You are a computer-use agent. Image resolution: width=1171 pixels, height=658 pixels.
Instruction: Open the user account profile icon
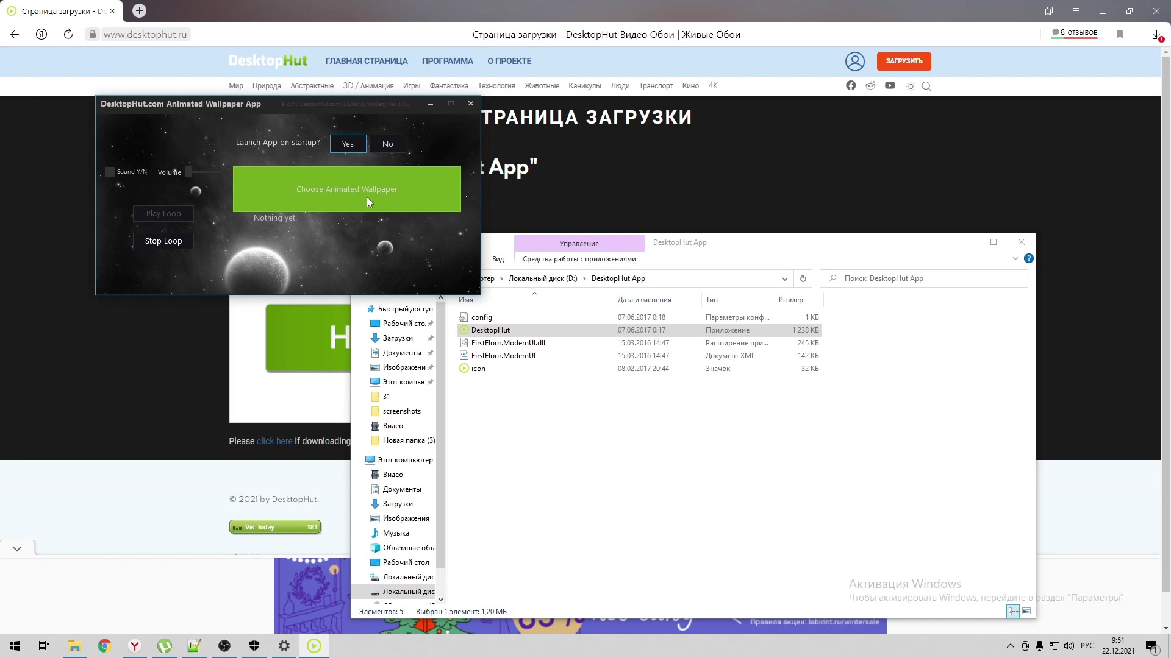point(854,62)
